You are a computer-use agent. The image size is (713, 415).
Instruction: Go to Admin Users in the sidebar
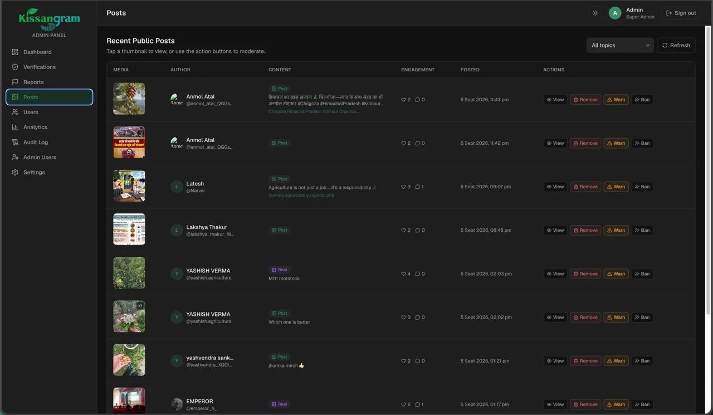[x=49, y=157]
